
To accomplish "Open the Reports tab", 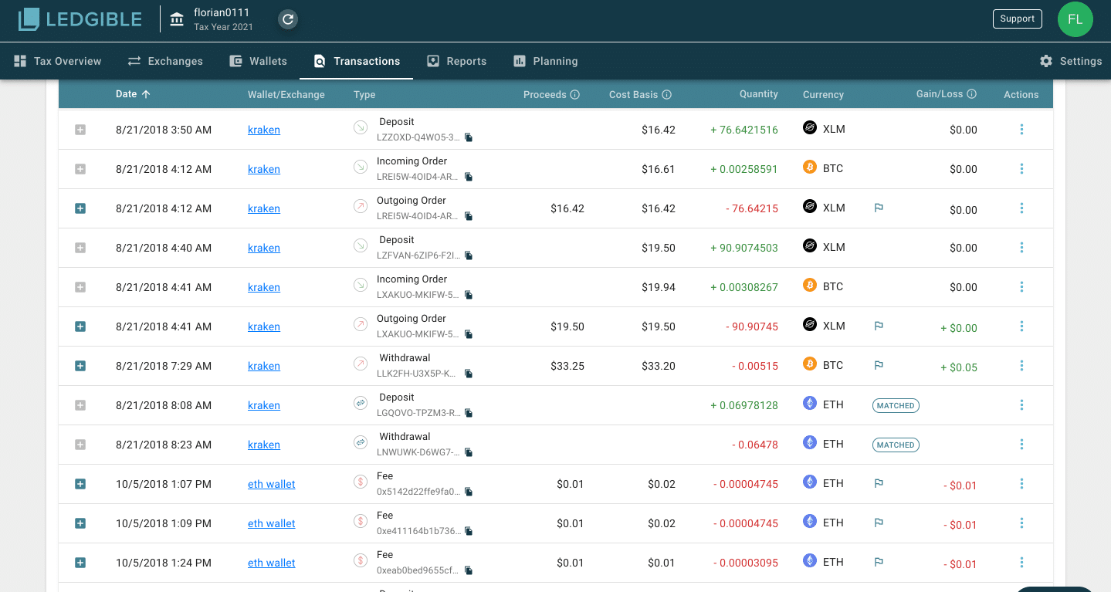I will pos(456,61).
